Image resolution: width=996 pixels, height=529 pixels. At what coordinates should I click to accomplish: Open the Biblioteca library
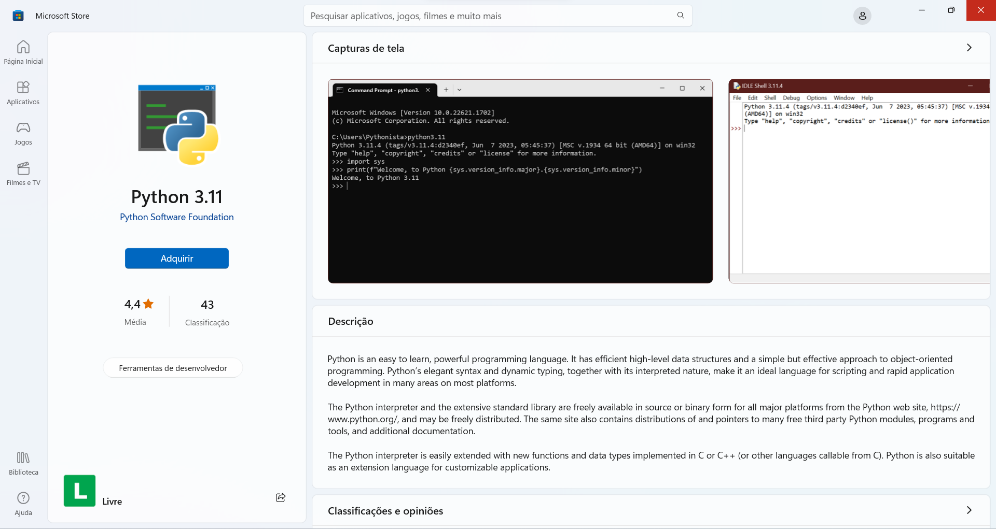[x=23, y=463]
